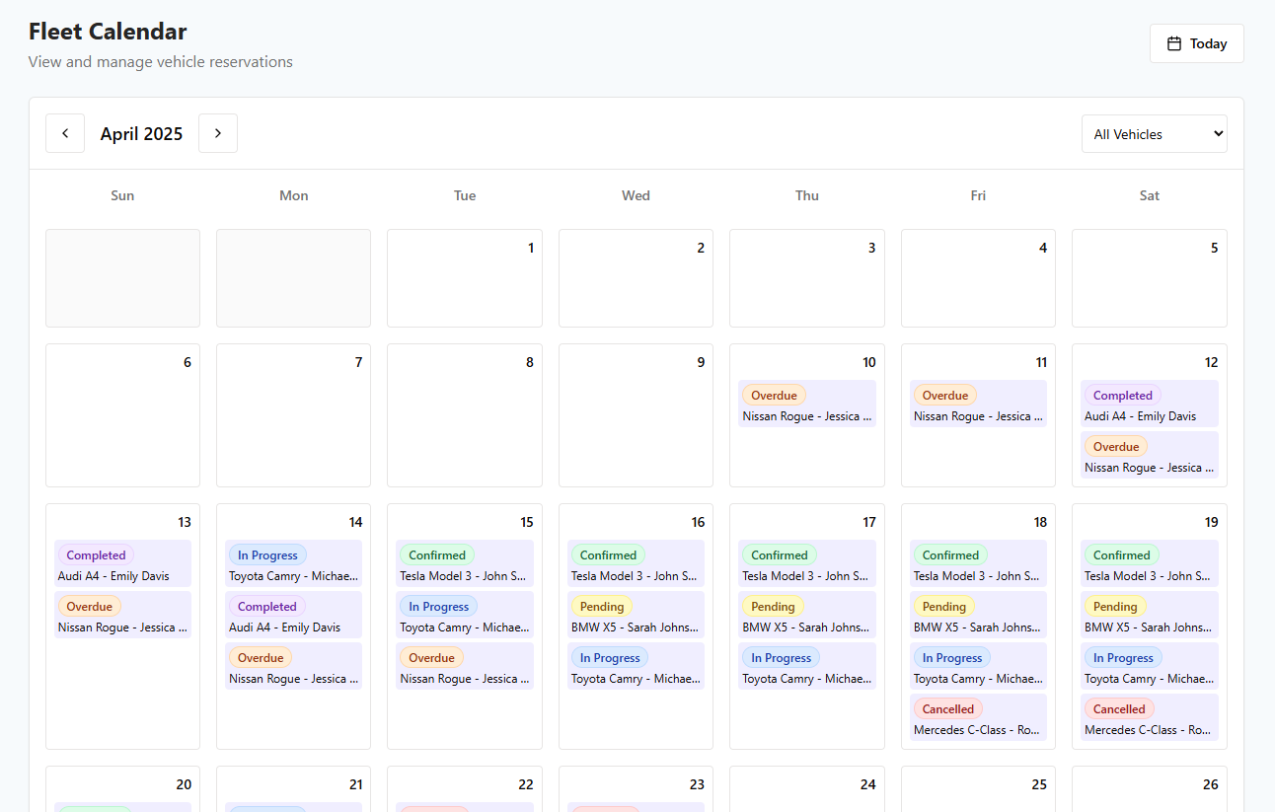Click the Fri weekday header
1275x812 pixels.
[978, 195]
